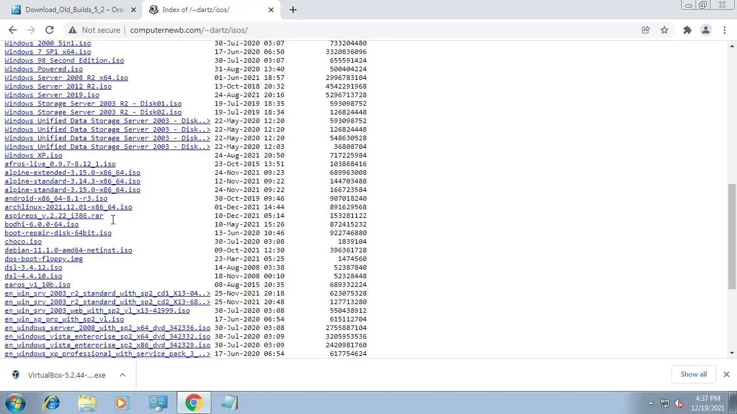Screen dimensions: 737x414
Task: Download en_win_xp_pro_with_sp2_vl.iso
Action: tap(64, 319)
